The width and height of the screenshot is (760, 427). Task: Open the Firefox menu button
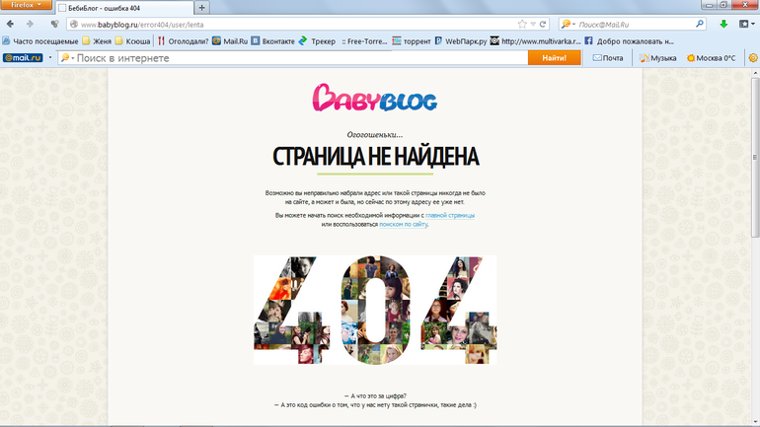[26, 5]
